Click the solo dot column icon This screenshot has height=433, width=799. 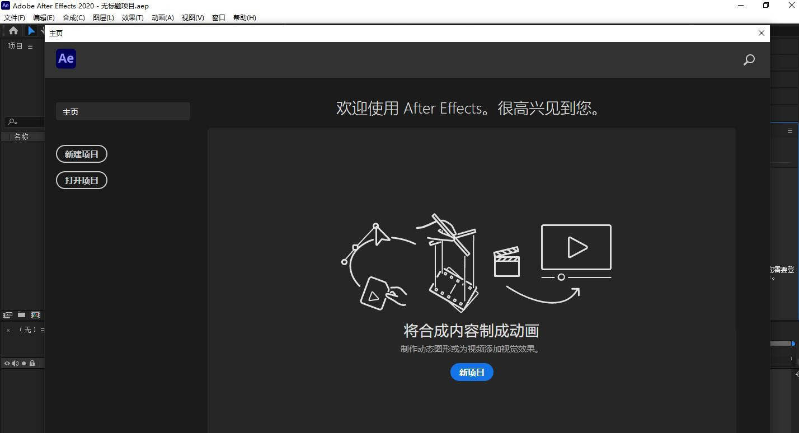23,363
